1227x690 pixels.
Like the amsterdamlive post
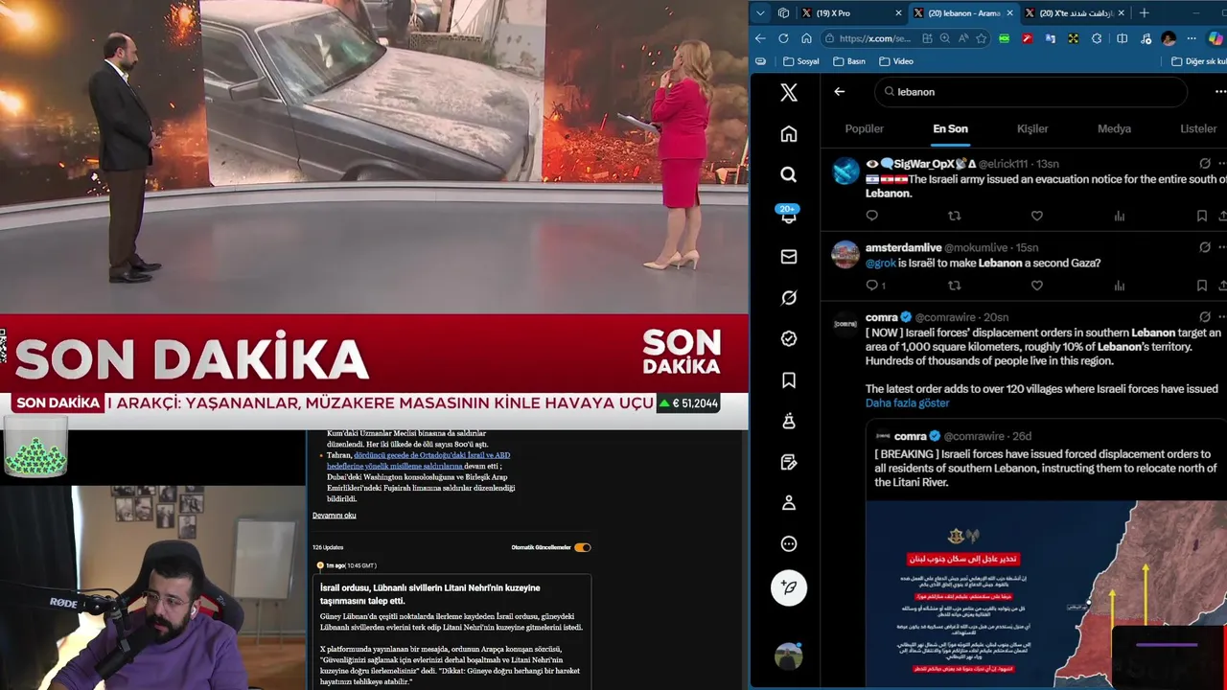pyautogui.click(x=1036, y=286)
